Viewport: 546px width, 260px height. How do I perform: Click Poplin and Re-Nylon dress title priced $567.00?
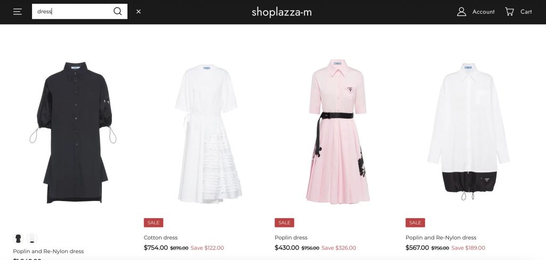tap(441, 238)
